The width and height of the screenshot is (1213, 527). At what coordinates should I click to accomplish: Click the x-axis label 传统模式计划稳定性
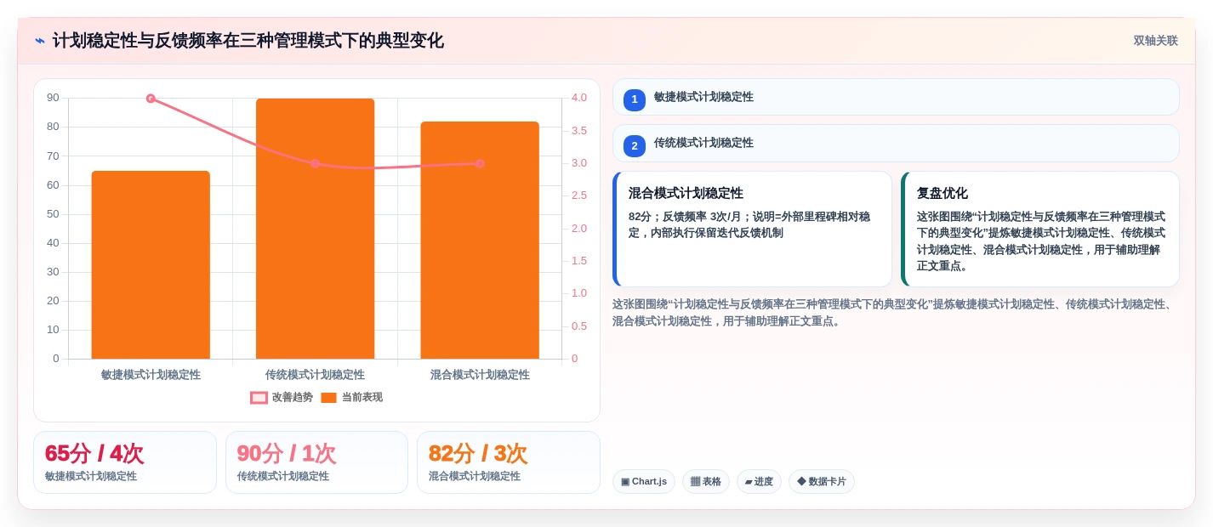[x=315, y=375]
